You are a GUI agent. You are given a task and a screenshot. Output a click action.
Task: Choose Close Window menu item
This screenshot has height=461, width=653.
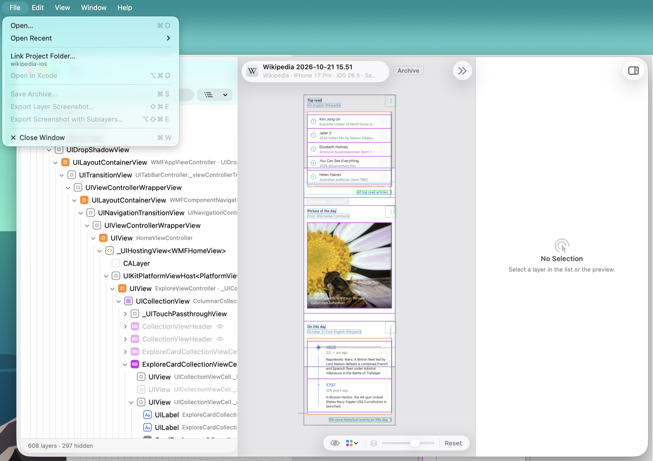click(91, 137)
